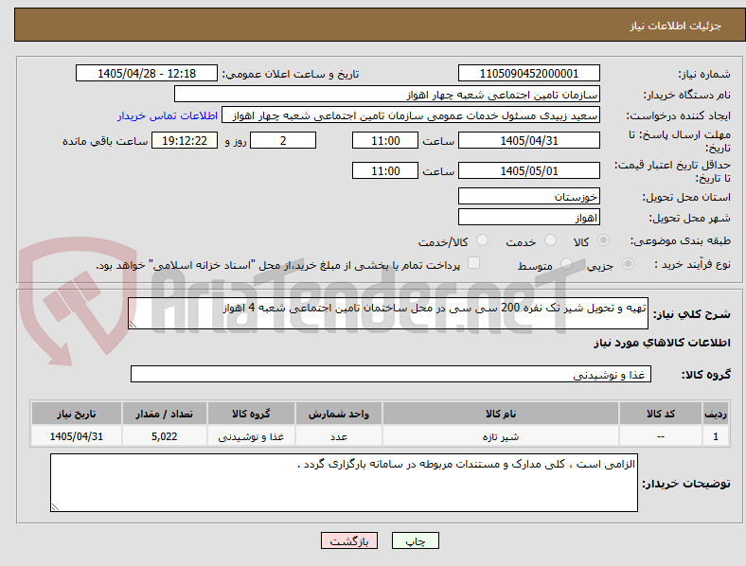Click the کد کالا cell showing --
Viewport: 746px width, 566px height.
tap(661, 436)
